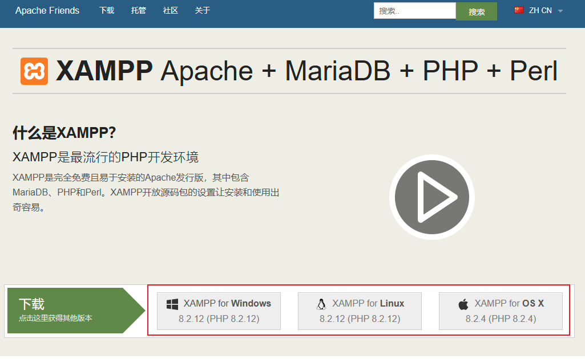Open the 下载 menu in navigation bar
Viewport: 585px width, 359px height.
pos(107,10)
